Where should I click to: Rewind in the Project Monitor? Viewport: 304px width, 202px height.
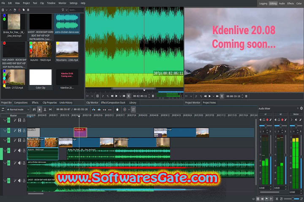(205, 96)
